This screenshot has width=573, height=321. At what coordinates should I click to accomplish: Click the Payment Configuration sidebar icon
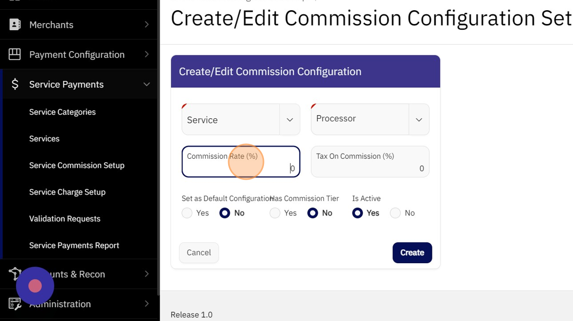[x=15, y=54]
